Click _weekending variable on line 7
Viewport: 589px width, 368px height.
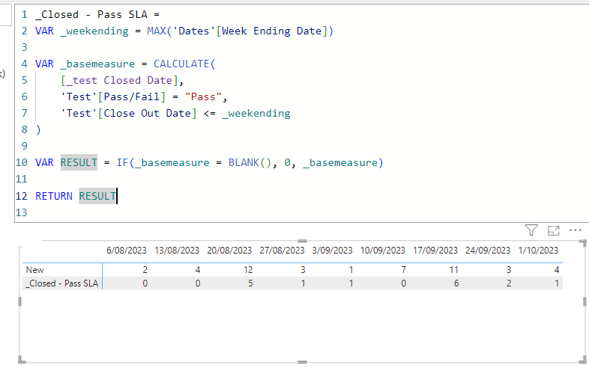tap(256, 114)
